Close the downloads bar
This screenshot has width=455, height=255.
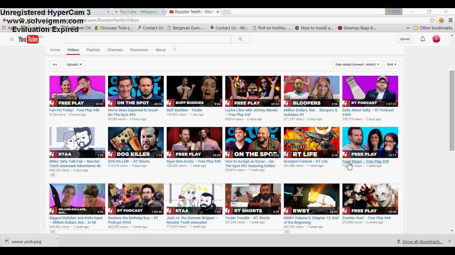449,241
